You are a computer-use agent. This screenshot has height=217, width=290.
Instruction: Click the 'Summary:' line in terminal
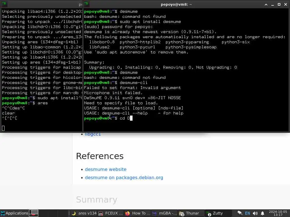pyautogui.click(x=94, y=62)
